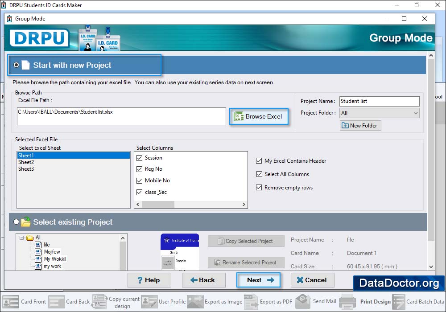Click Export as PDF icon
446x312 pixels.
pyautogui.click(x=251, y=302)
